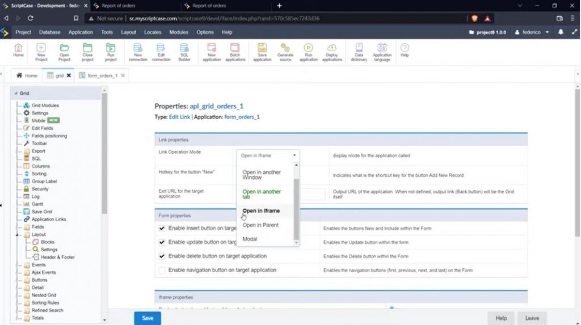Click the SQL Builder toolbar icon
The width and height of the screenshot is (581, 325).
[184, 52]
